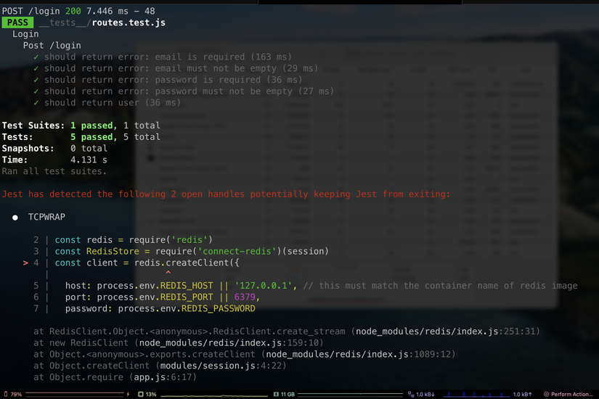Click the 'Post /login' test group heading
The height and width of the screenshot is (399, 599).
(x=52, y=46)
